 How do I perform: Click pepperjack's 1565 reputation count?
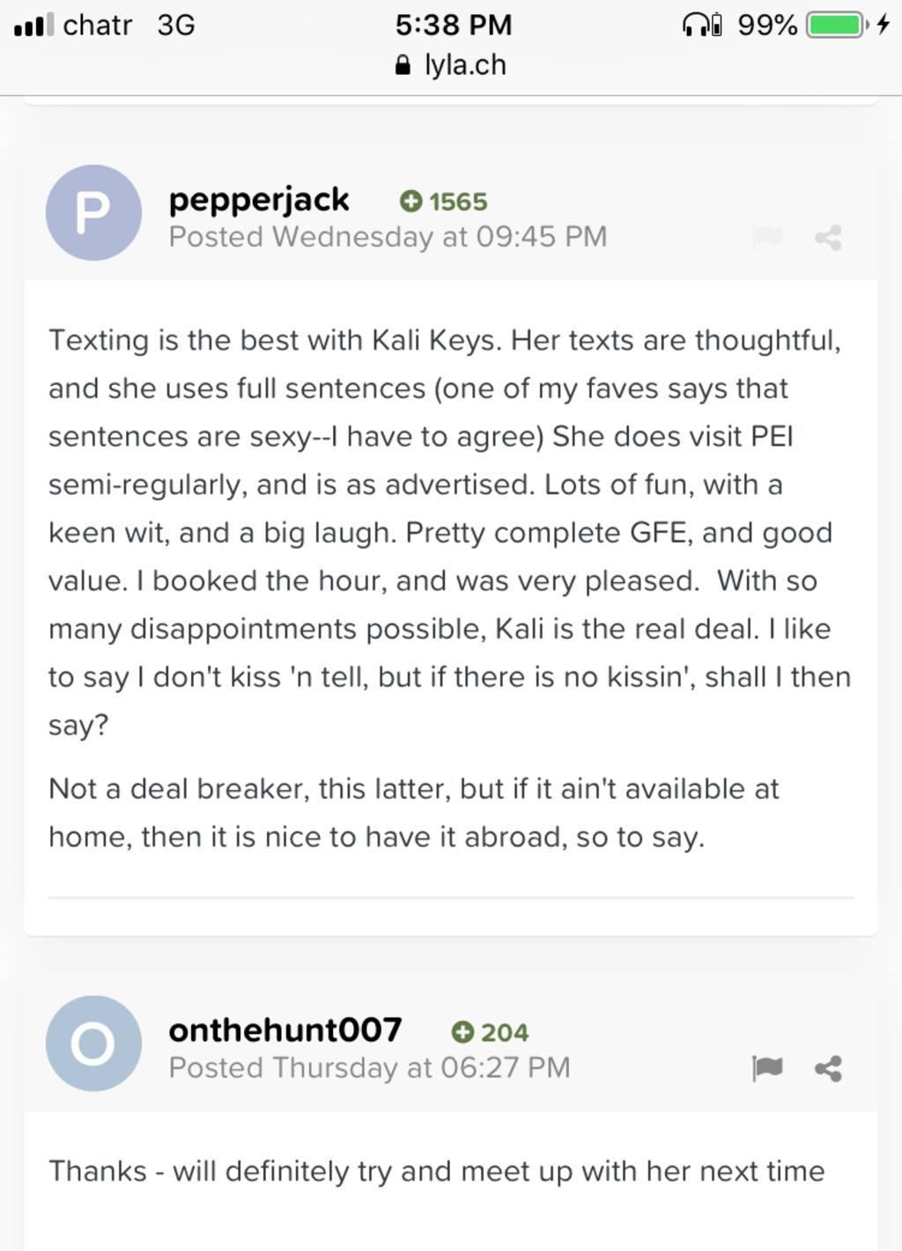458,202
